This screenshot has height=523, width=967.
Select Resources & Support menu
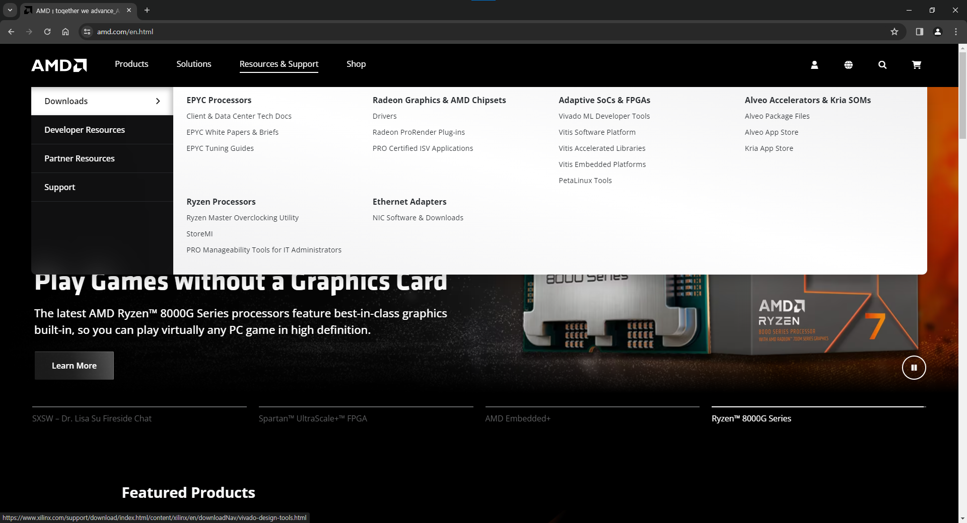(279, 64)
